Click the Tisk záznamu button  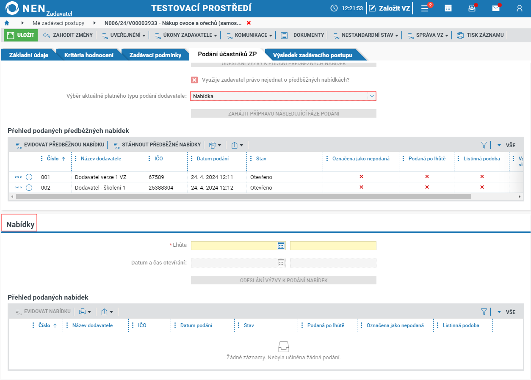click(x=480, y=35)
